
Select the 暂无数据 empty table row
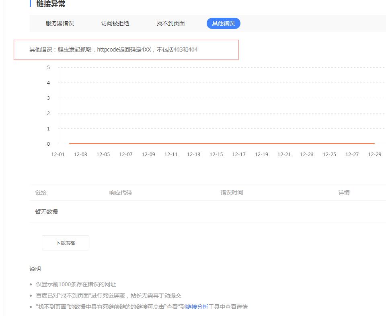click(47, 212)
